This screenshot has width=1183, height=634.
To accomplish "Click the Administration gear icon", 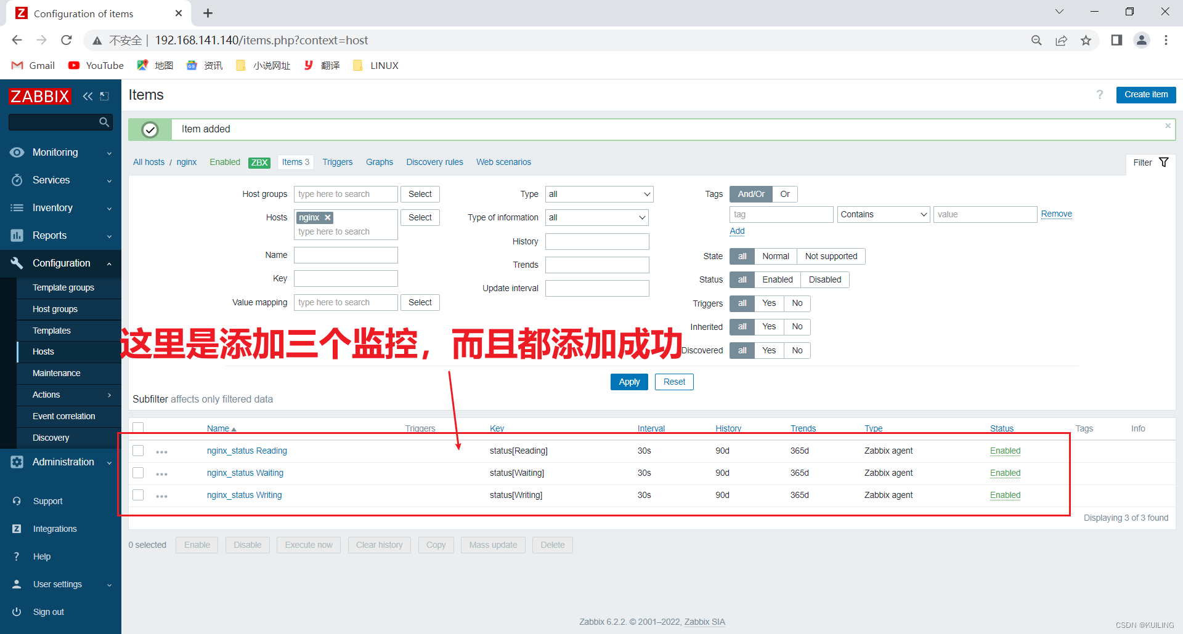I will point(17,462).
